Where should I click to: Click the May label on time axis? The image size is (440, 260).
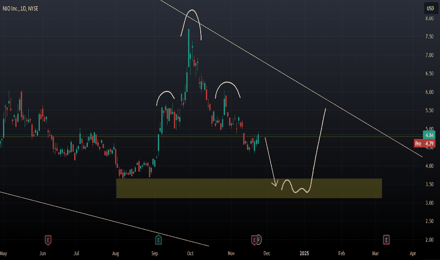tap(3, 253)
